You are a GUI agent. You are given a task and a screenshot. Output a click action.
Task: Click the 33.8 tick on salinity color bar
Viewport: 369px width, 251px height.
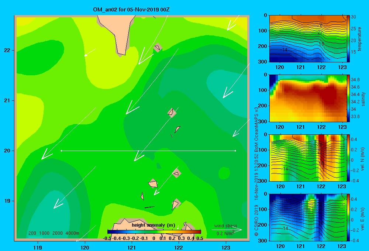355,117
